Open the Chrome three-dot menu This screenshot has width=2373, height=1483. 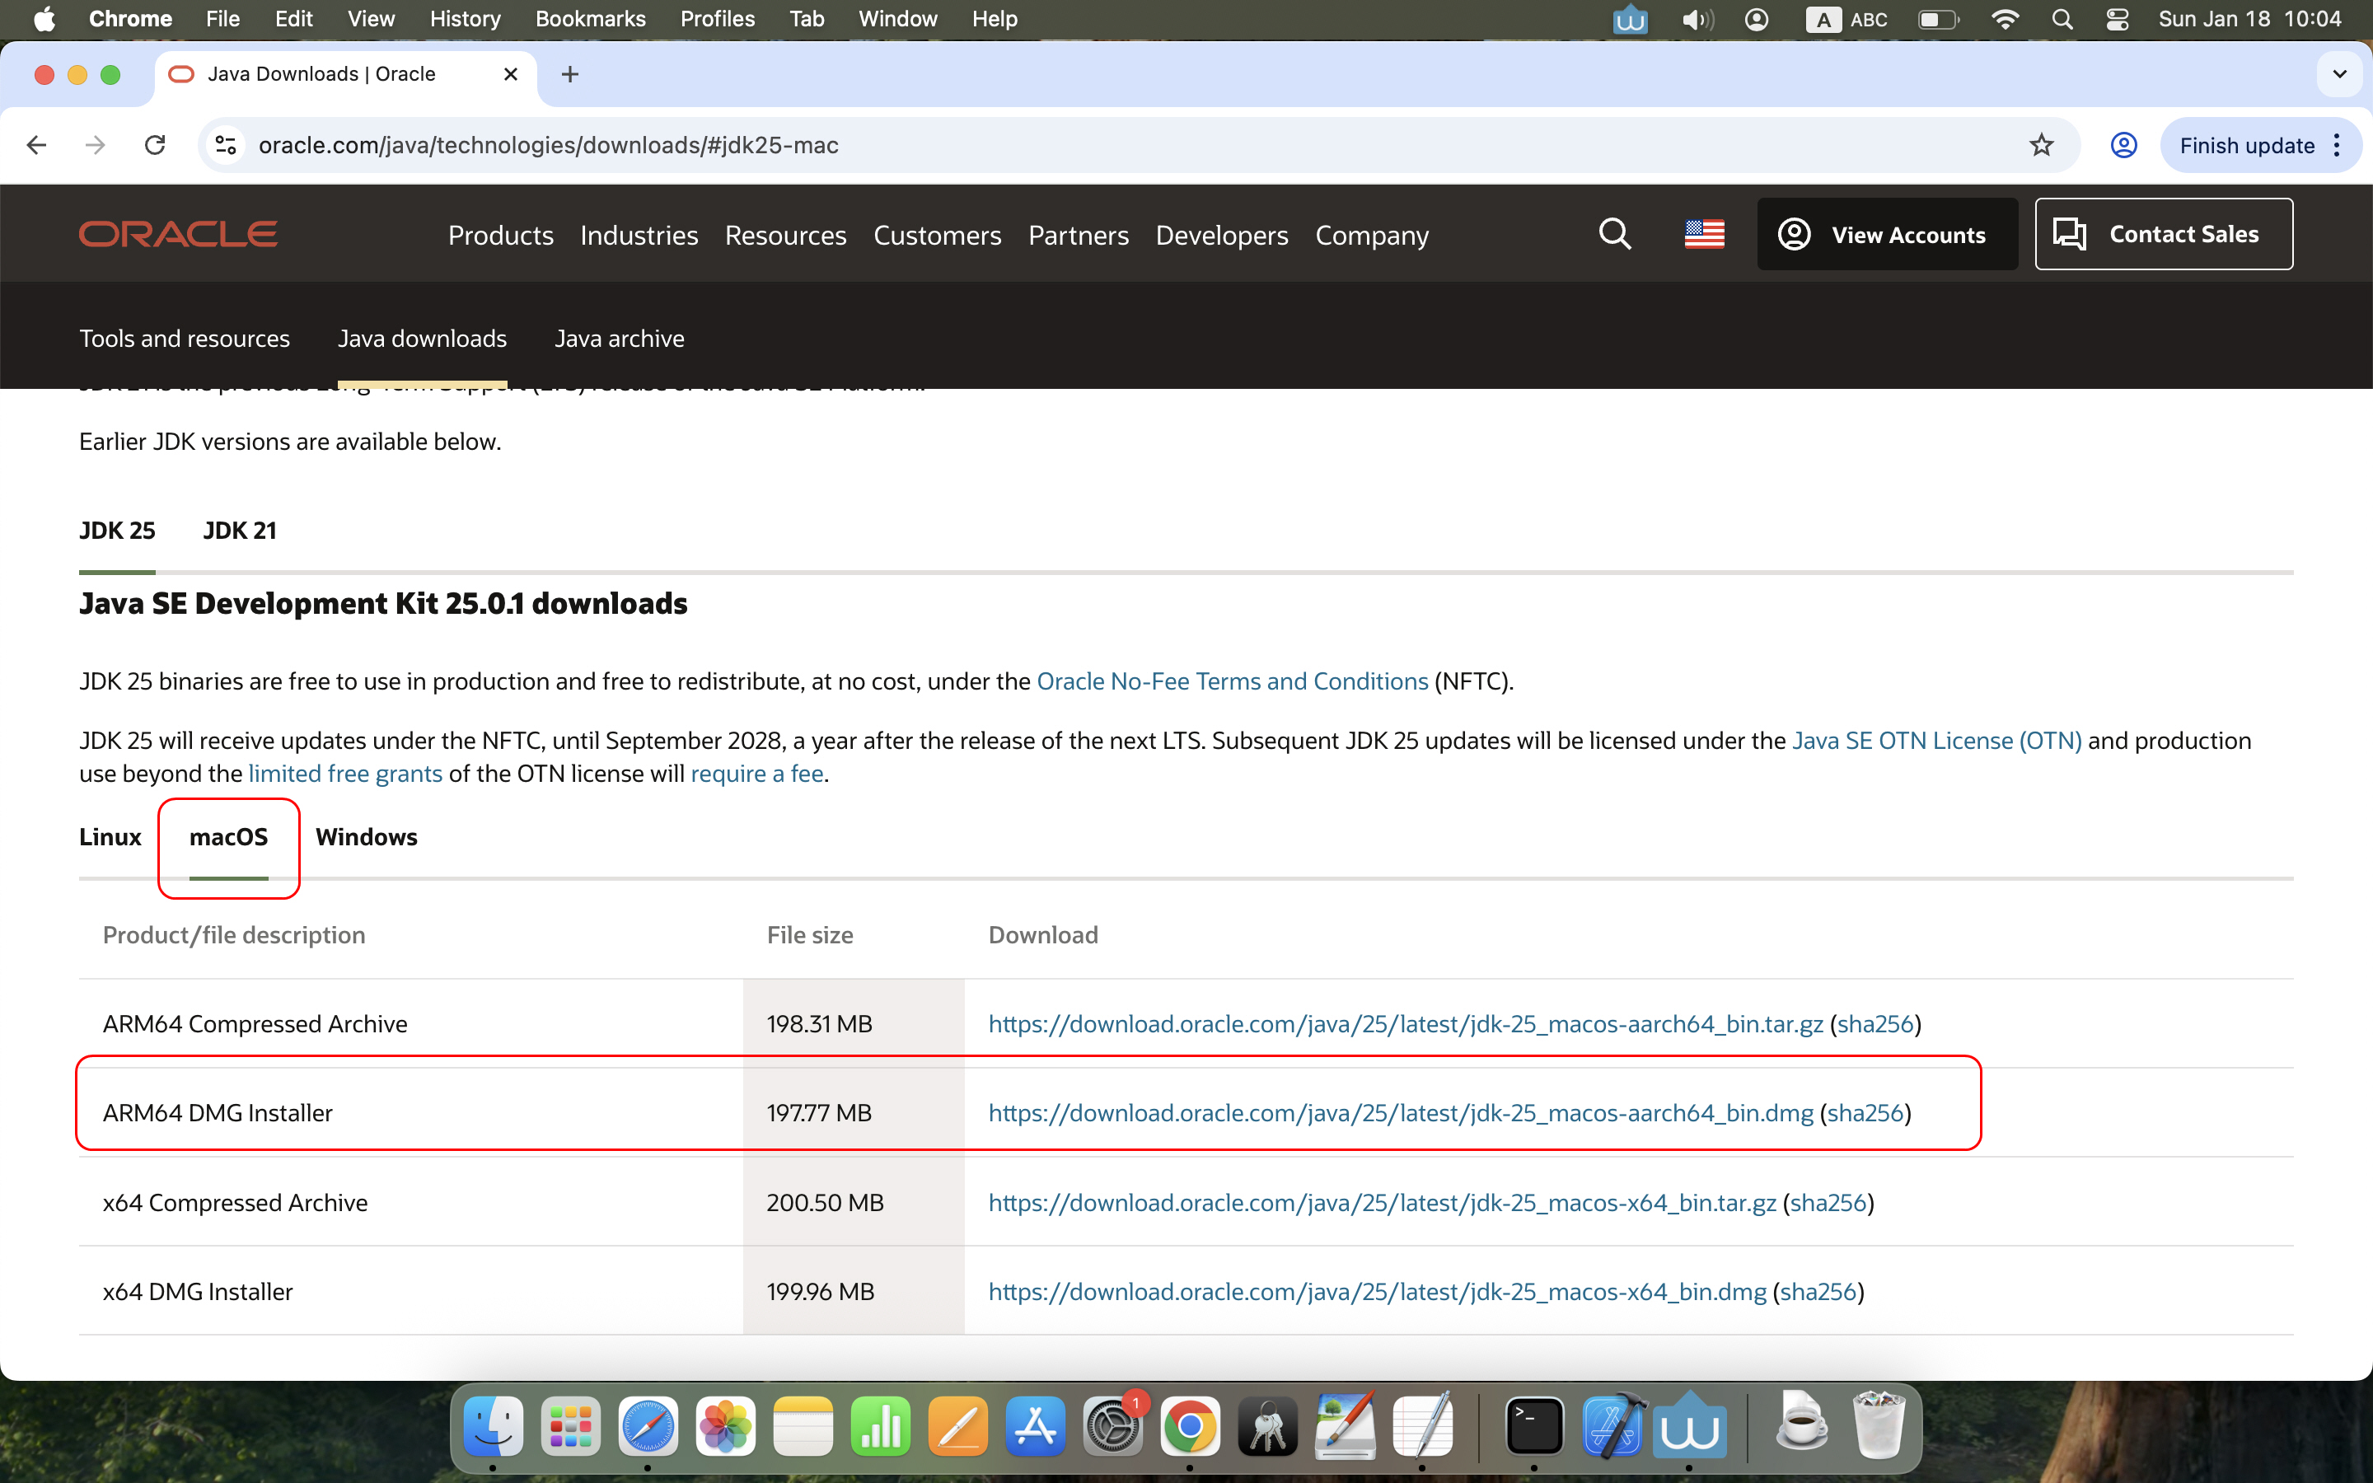click(x=2338, y=145)
